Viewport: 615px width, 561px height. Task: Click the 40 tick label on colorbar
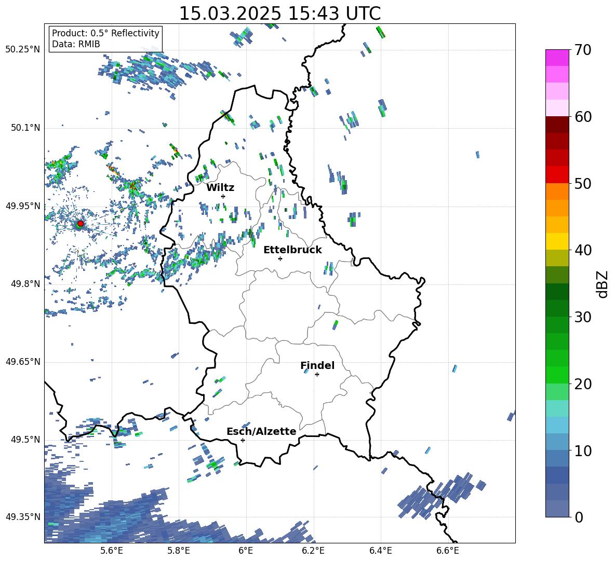coord(583,250)
